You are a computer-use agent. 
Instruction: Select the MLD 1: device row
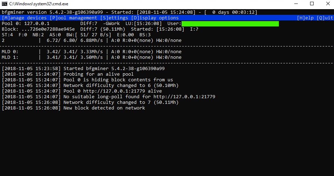92,57
